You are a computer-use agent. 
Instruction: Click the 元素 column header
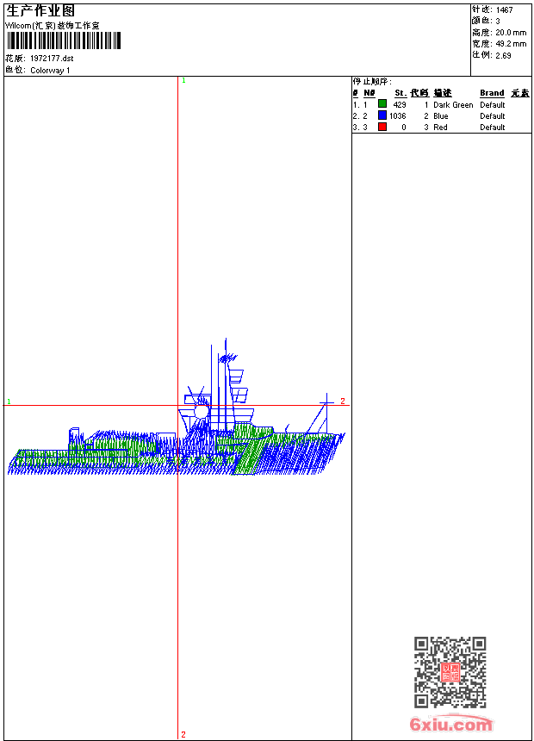520,93
